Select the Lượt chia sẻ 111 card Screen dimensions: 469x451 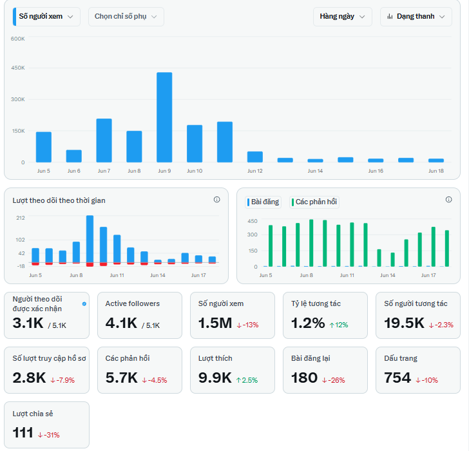[46, 425]
